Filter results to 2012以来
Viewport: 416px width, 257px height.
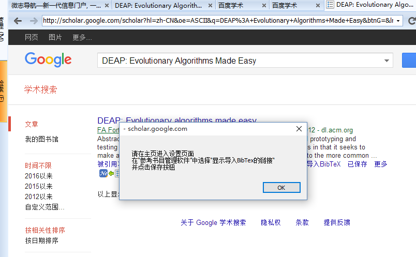(x=39, y=197)
